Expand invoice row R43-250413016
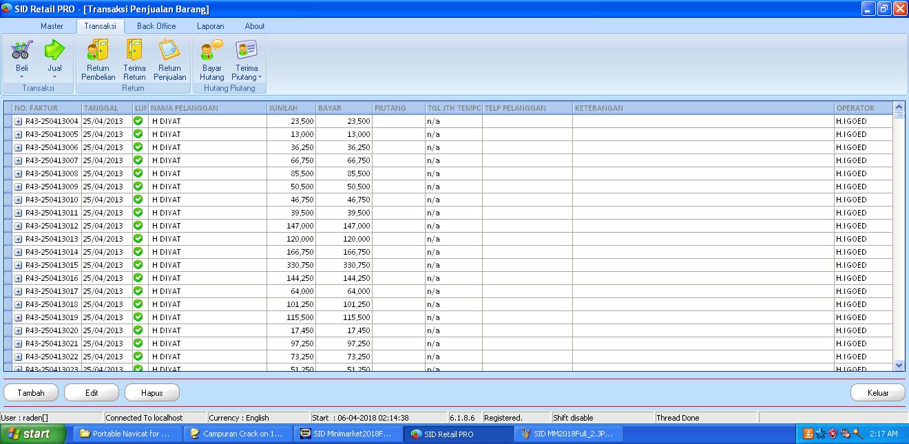 pos(19,278)
